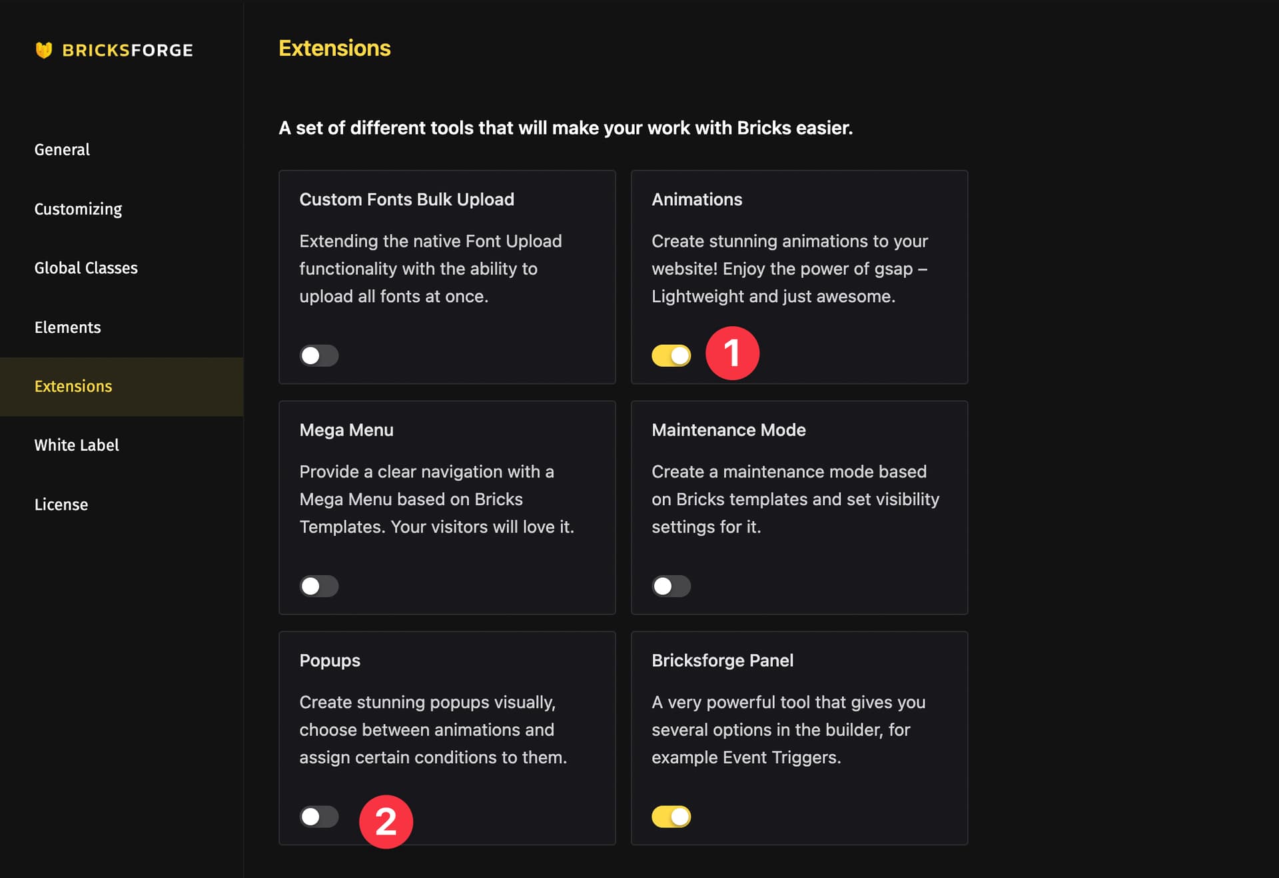Image resolution: width=1279 pixels, height=878 pixels.
Task: Click the red number 2 marker
Action: pyautogui.click(x=386, y=821)
